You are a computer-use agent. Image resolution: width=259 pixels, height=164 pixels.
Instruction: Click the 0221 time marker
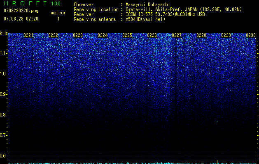coord(28,35)
